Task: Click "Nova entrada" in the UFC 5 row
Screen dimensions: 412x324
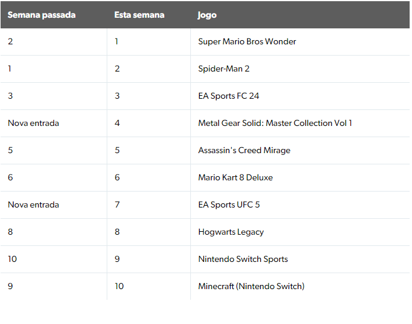Action: coord(33,205)
